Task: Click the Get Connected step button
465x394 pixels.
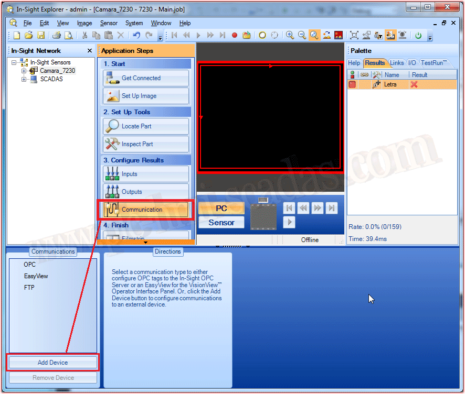Action: [145, 78]
